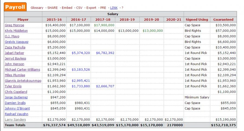Open the Glossary link
The width and height of the screenshot is (244, 131).
(37, 8)
